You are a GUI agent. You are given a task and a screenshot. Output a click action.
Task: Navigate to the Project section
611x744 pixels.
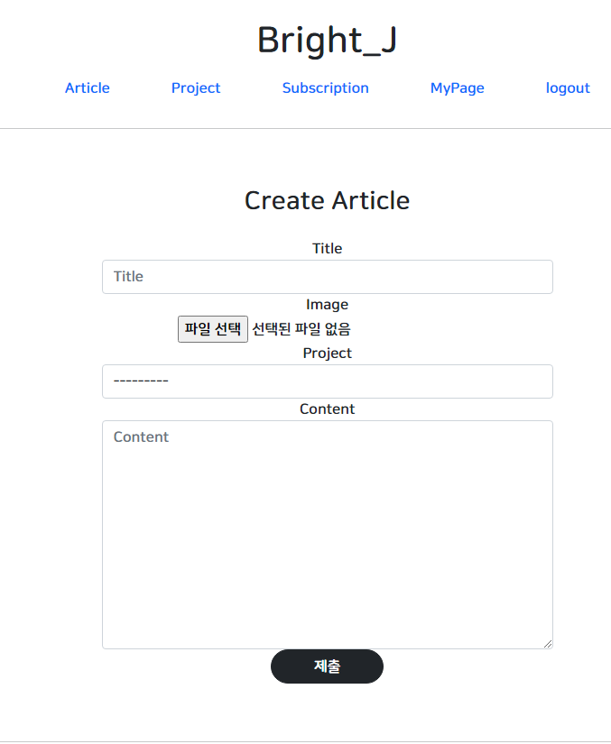pyautogui.click(x=195, y=87)
